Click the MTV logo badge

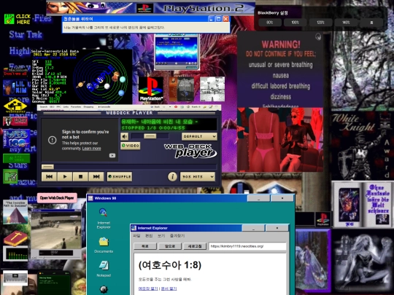point(10,176)
